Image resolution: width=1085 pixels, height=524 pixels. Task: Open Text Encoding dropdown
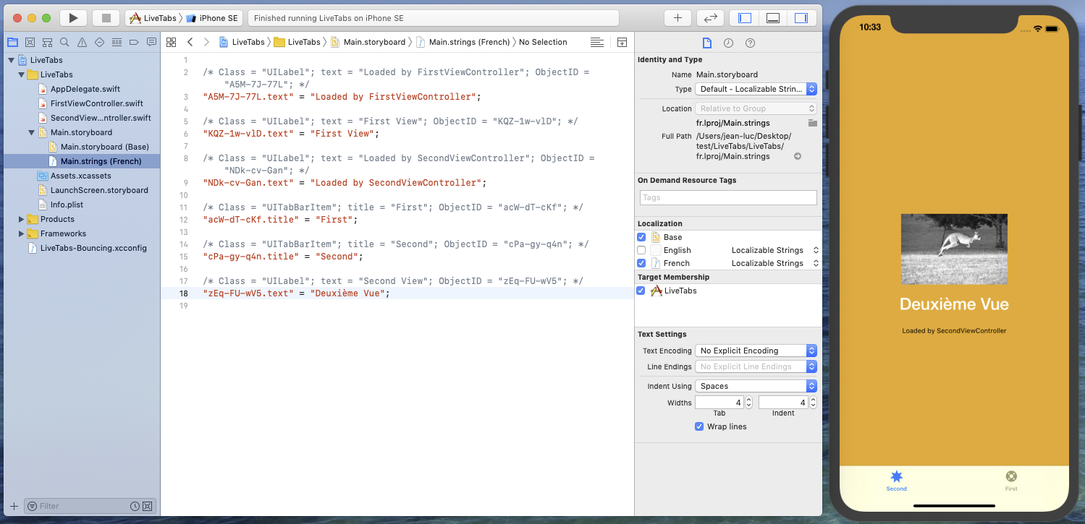756,351
